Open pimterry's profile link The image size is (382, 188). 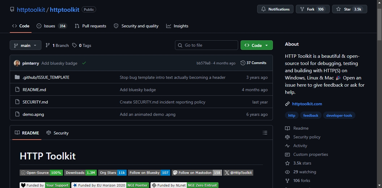[31, 63]
